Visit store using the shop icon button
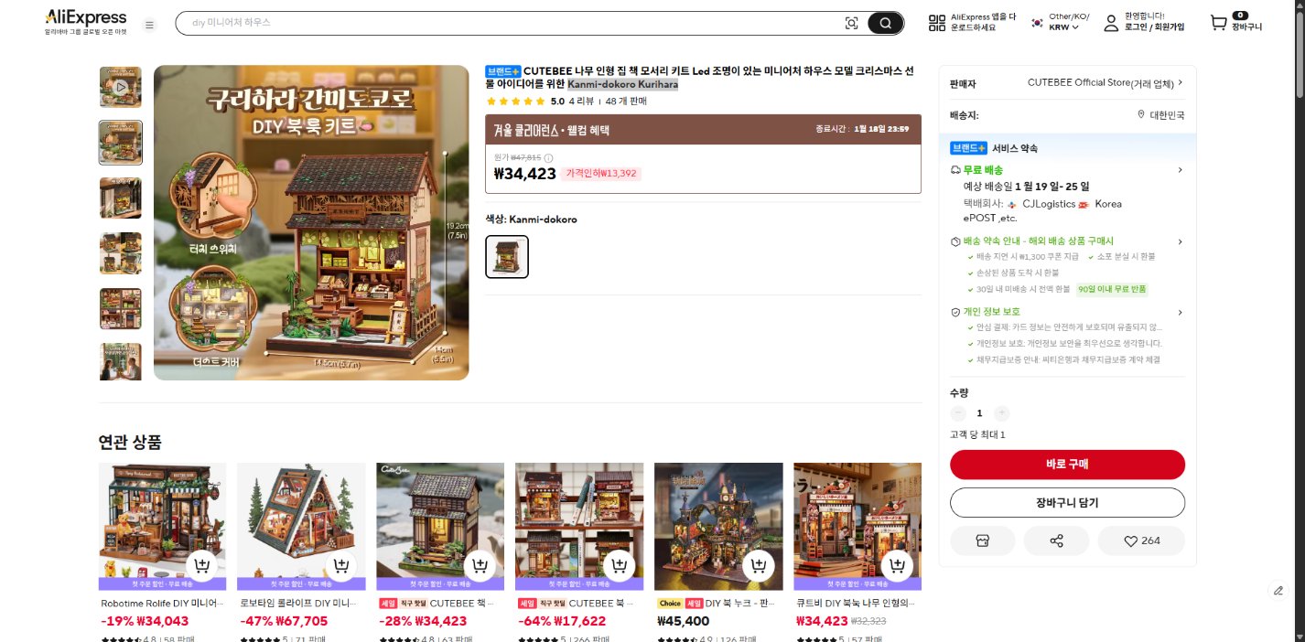Screen dimensions: 1305x642 tap(983, 540)
